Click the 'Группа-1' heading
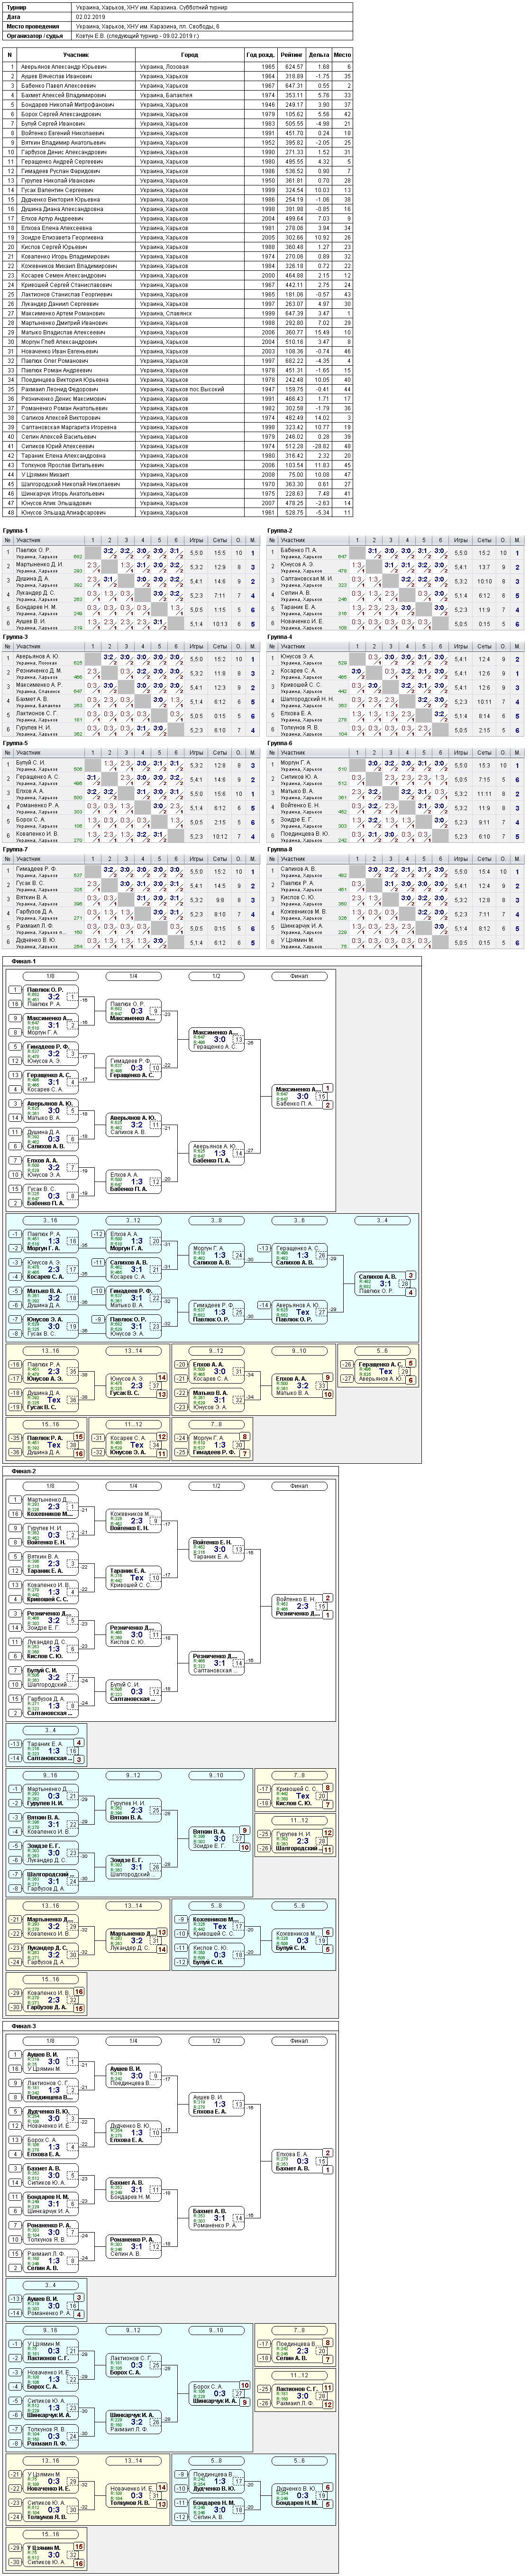The width and height of the screenshot is (529, 2576). tap(15, 531)
